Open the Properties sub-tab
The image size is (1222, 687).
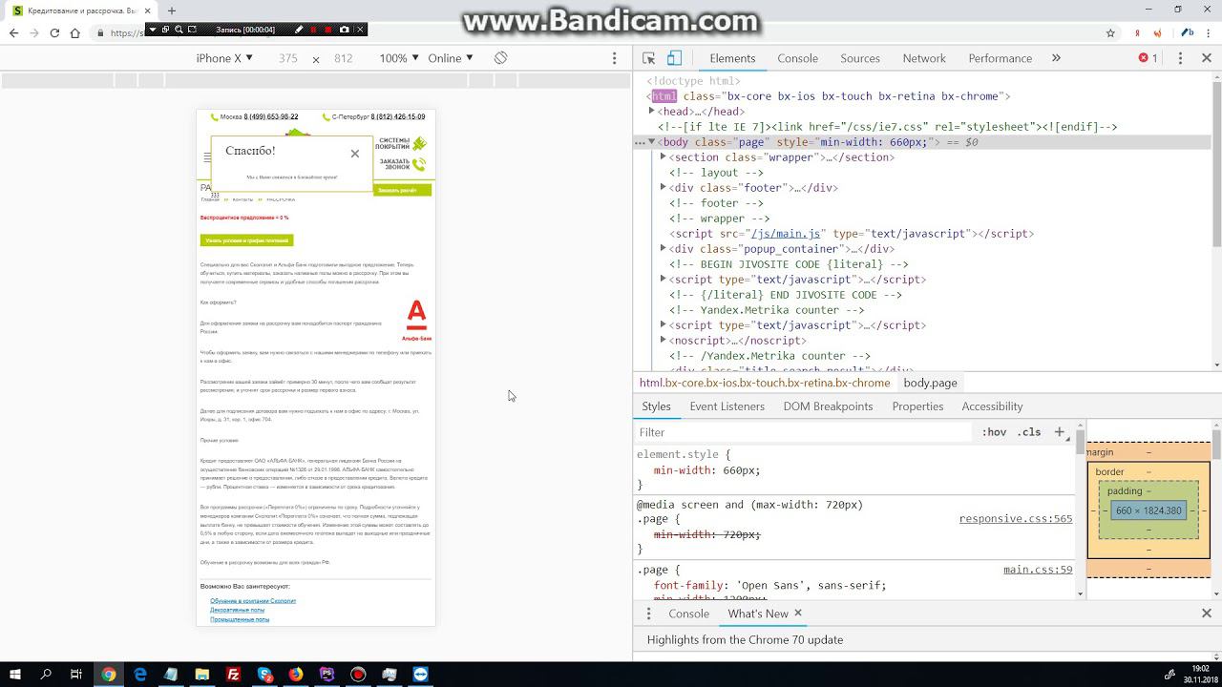[x=917, y=406]
